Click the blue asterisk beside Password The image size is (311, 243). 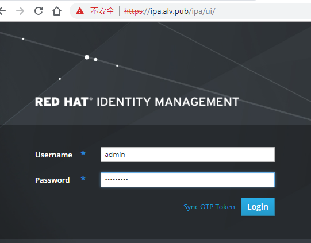pyautogui.click(x=83, y=179)
